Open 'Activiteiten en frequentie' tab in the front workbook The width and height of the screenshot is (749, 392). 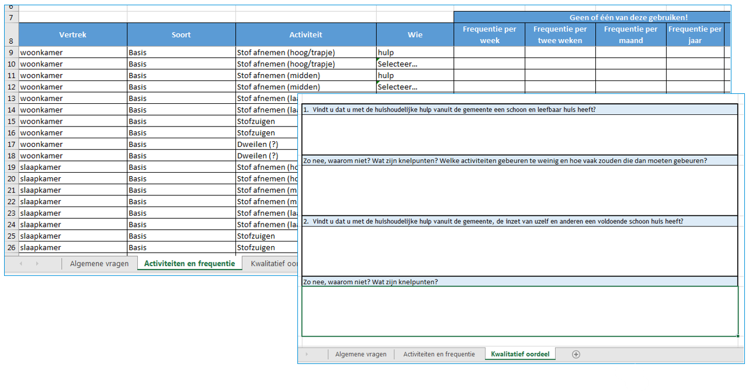click(439, 354)
